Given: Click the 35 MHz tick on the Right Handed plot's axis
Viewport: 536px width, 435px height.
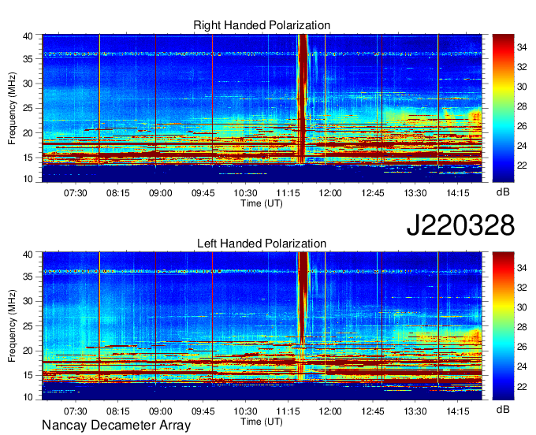Looking at the screenshot, I should tap(28, 59).
